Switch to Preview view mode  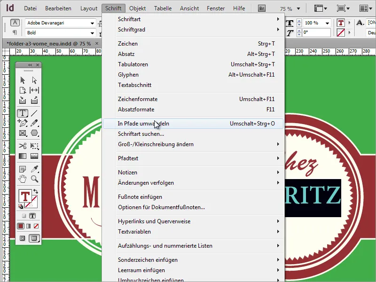click(34, 238)
